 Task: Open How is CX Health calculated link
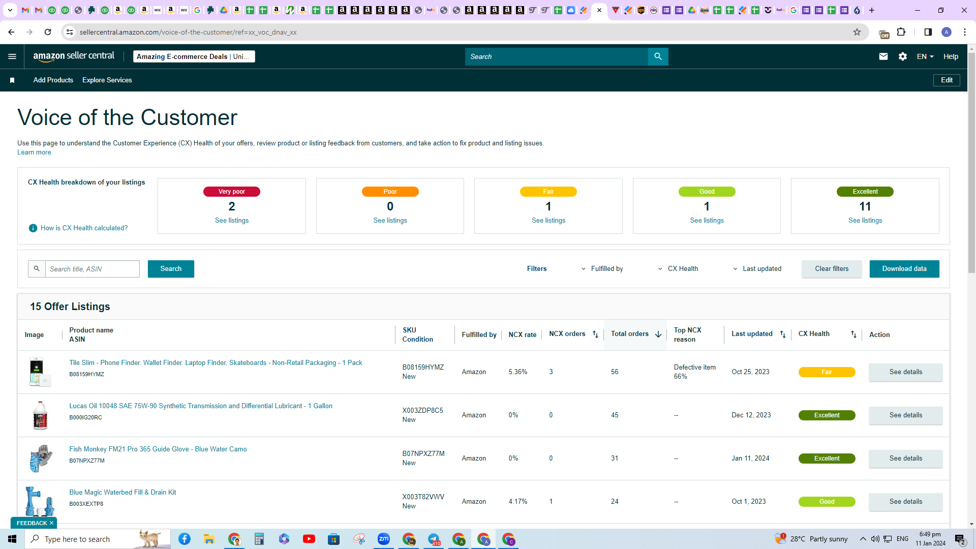(x=84, y=228)
